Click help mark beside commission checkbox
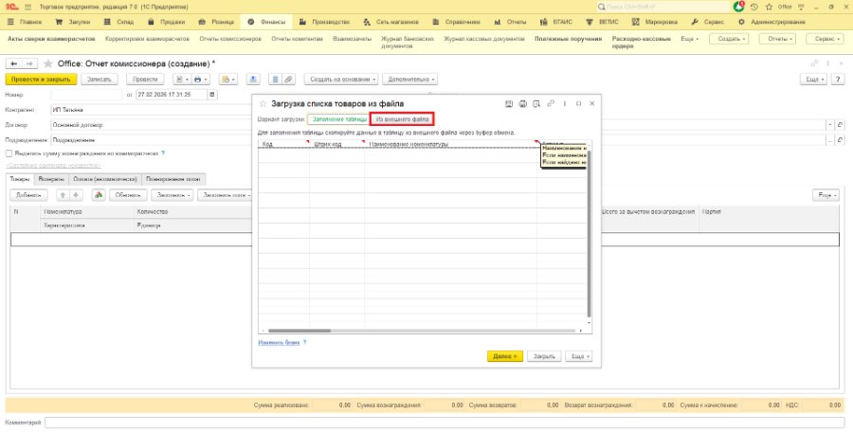This screenshot has width=853, height=432. tap(163, 153)
